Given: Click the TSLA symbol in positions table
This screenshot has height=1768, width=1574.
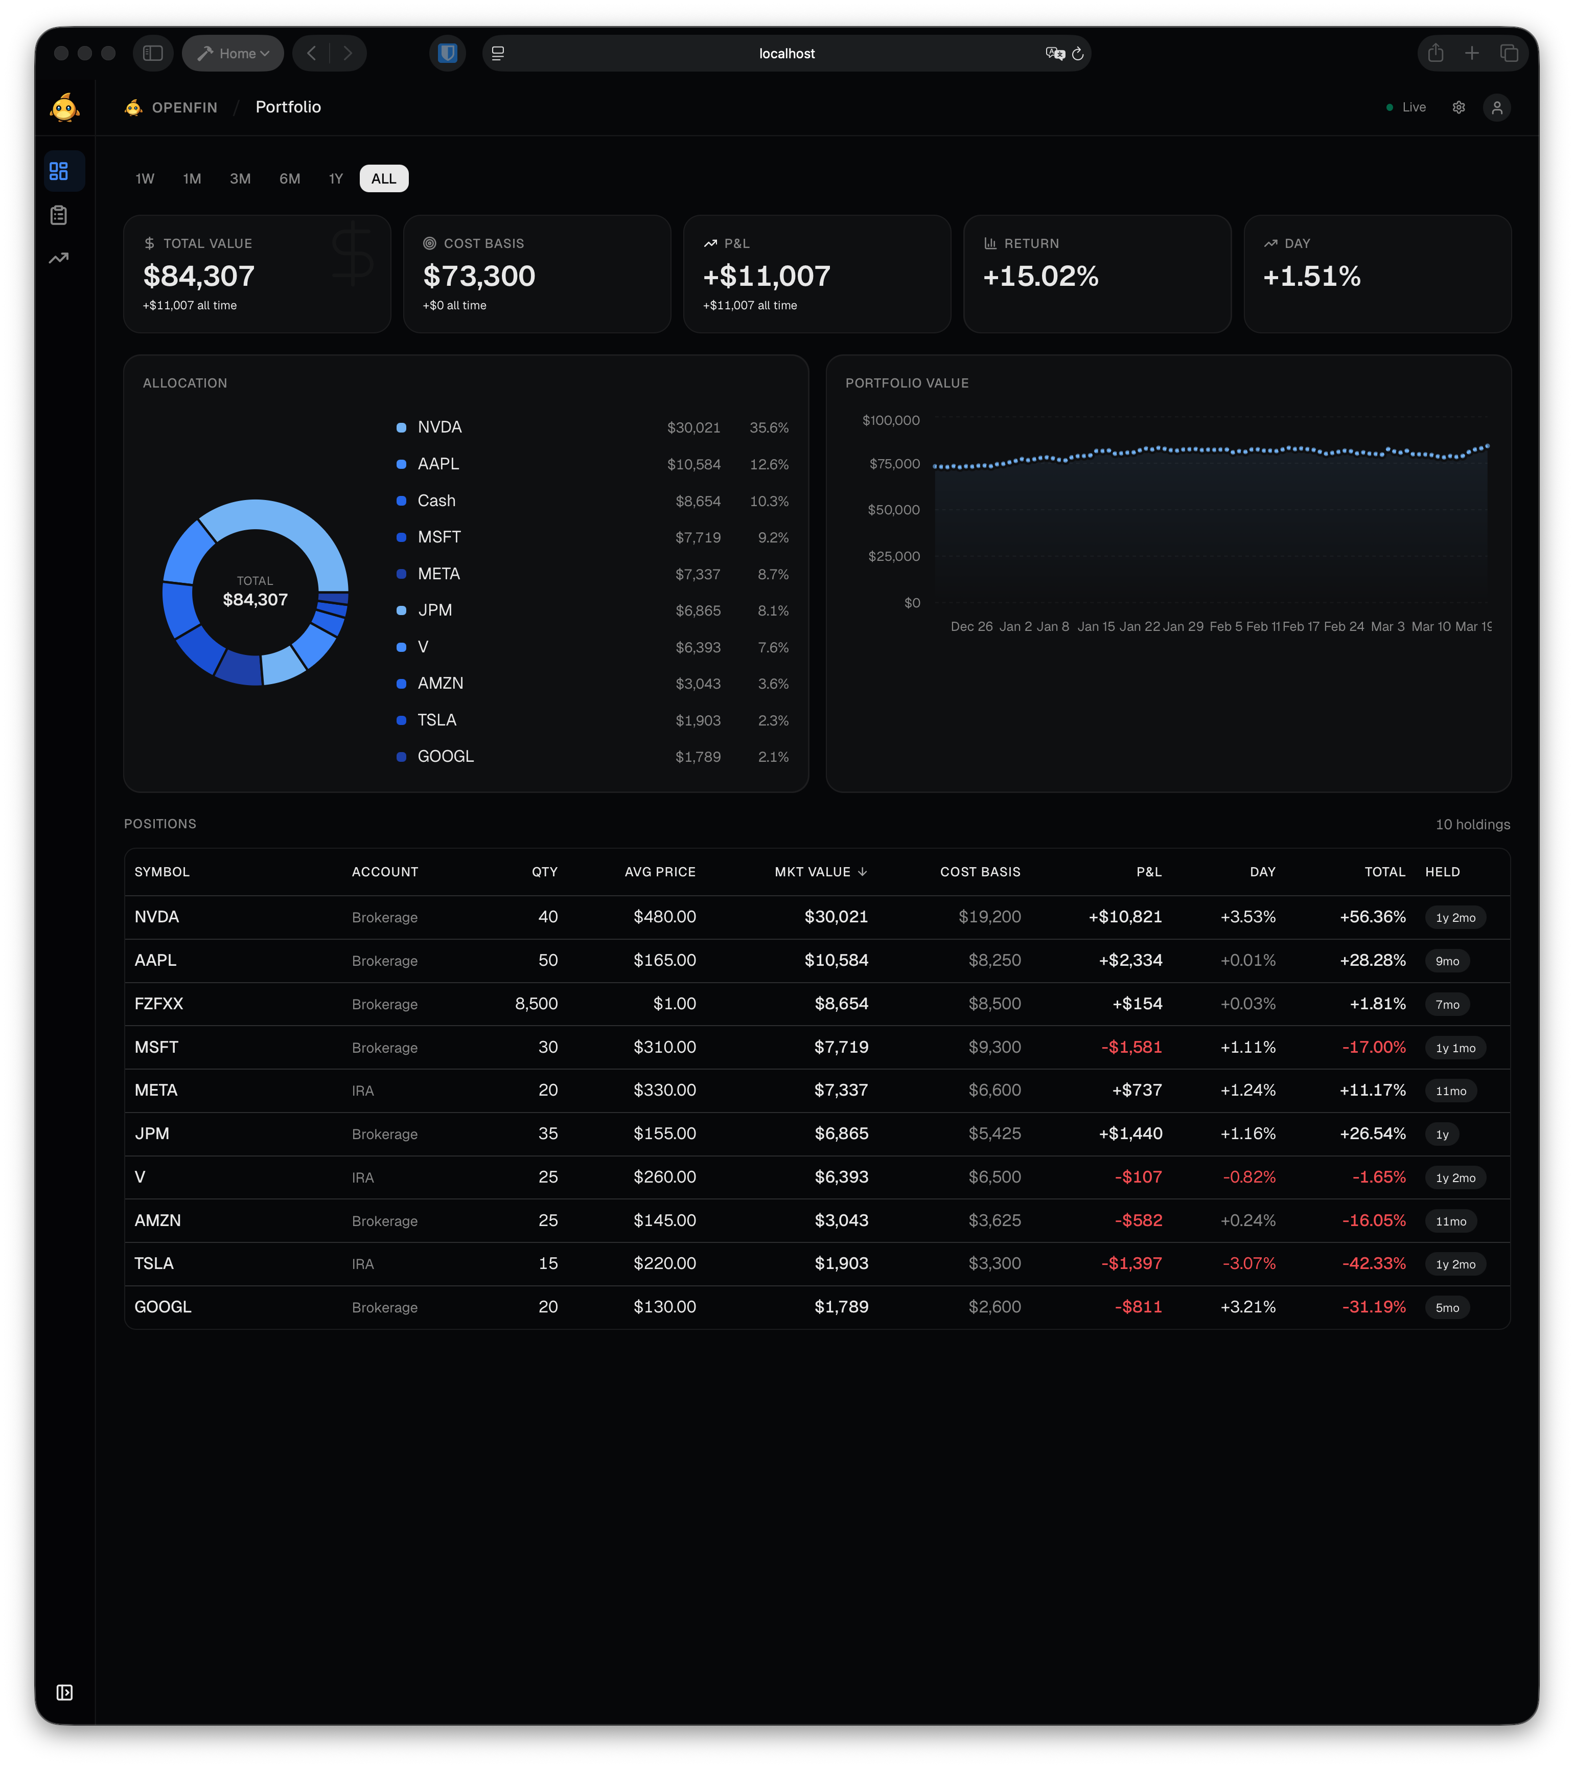Looking at the screenshot, I should pyautogui.click(x=154, y=1263).
